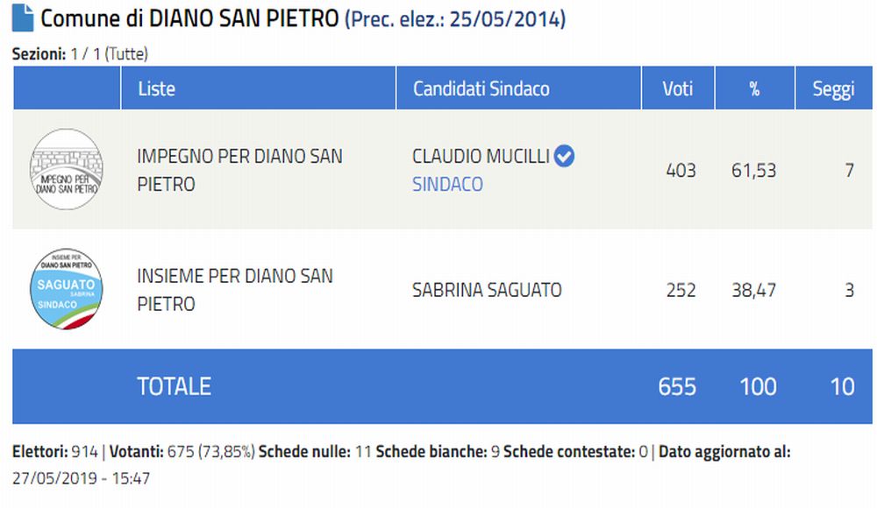Click the 403 votes cell
The width and height of the screenshot is (877, 508).
click(x=681, y=170)
